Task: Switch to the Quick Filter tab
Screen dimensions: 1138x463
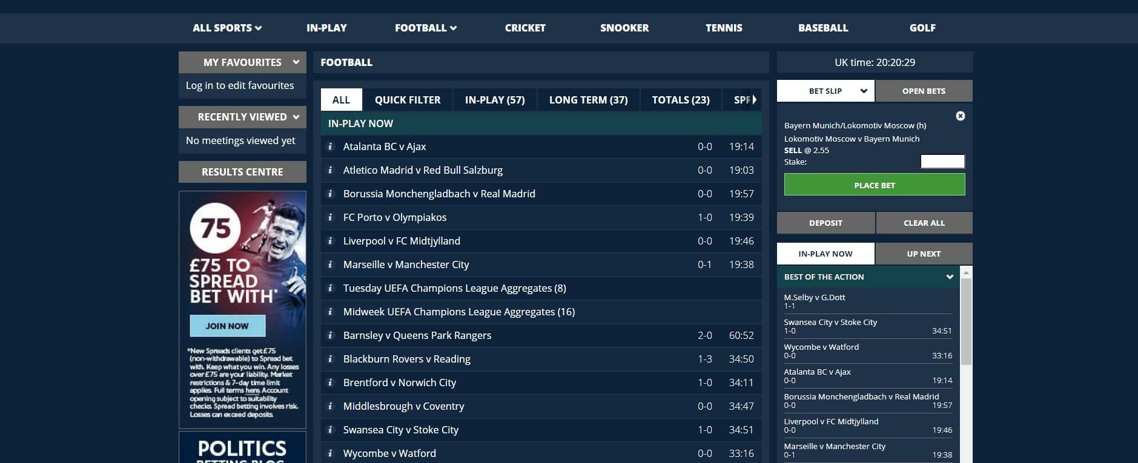Action: pyautogui.click(x=408, y=100)
